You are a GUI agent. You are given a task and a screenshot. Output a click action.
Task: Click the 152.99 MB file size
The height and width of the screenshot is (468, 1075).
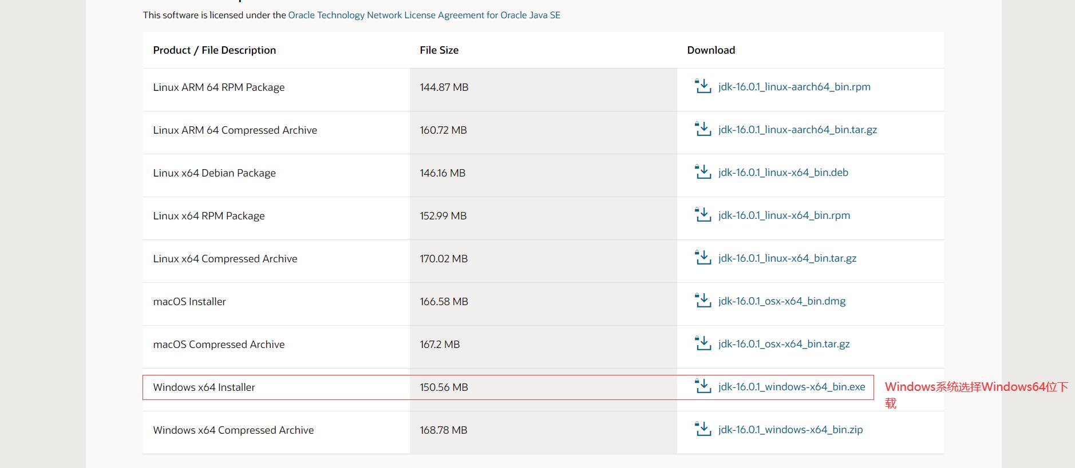[443, 216]
